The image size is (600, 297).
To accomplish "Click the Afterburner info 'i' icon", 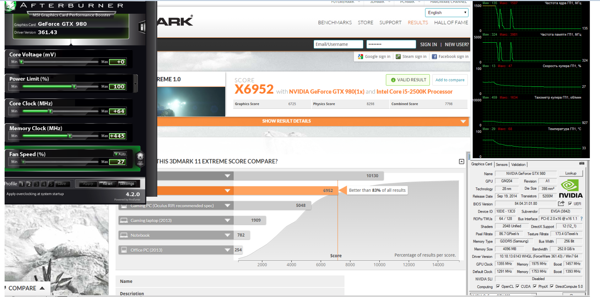I will pos(142,27).
